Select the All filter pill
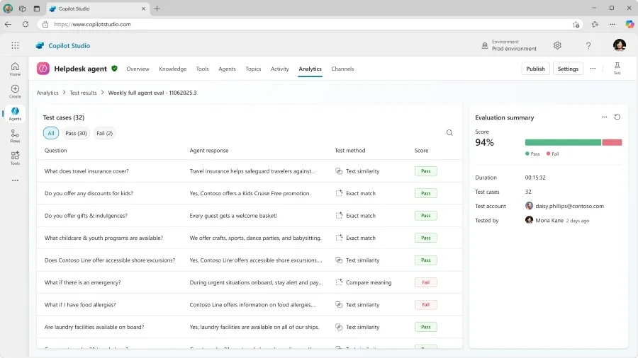 [50, 133]
